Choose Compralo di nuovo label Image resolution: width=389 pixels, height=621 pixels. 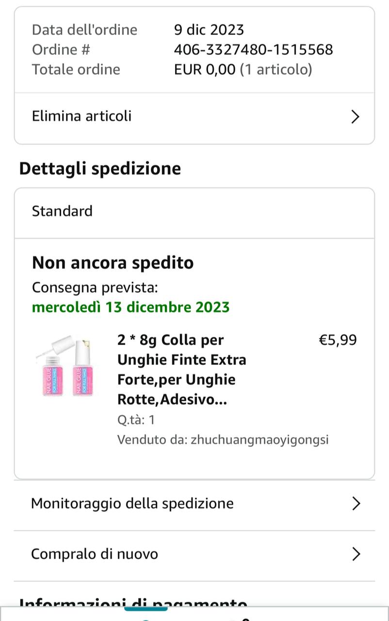coord(95,554)
